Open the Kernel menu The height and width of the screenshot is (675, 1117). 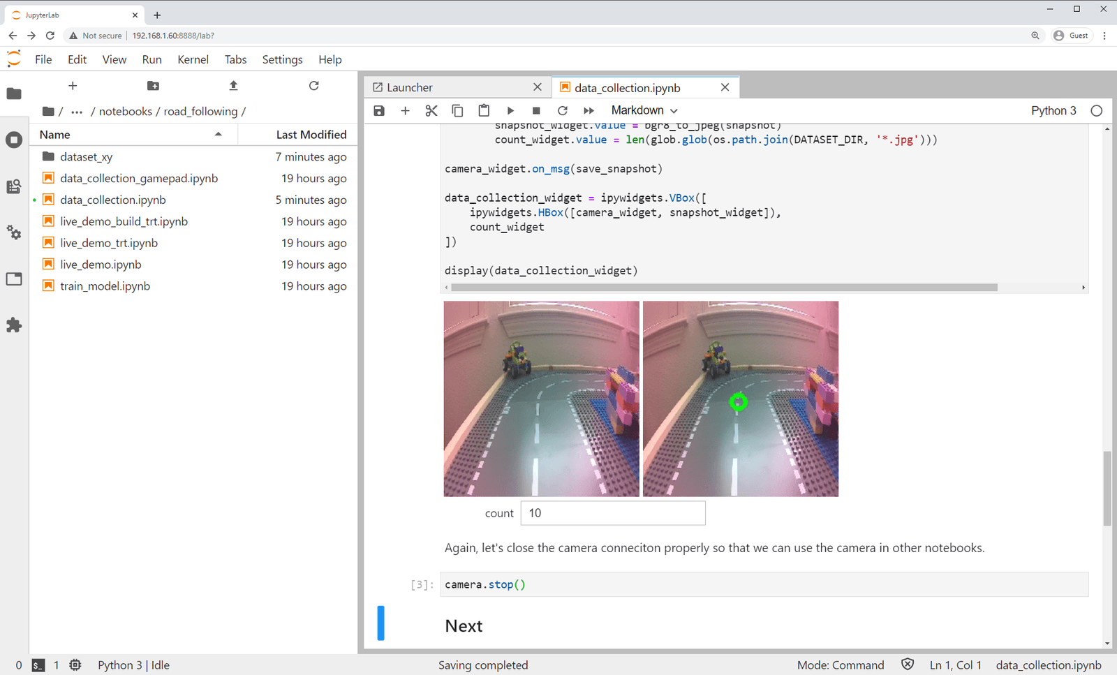[x=193, y=59]
